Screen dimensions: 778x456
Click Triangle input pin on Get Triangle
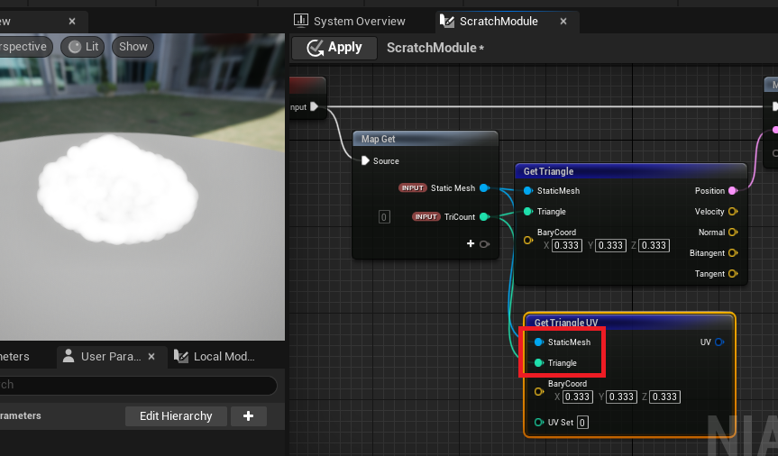pyautogui.click(x=528, y=212)
